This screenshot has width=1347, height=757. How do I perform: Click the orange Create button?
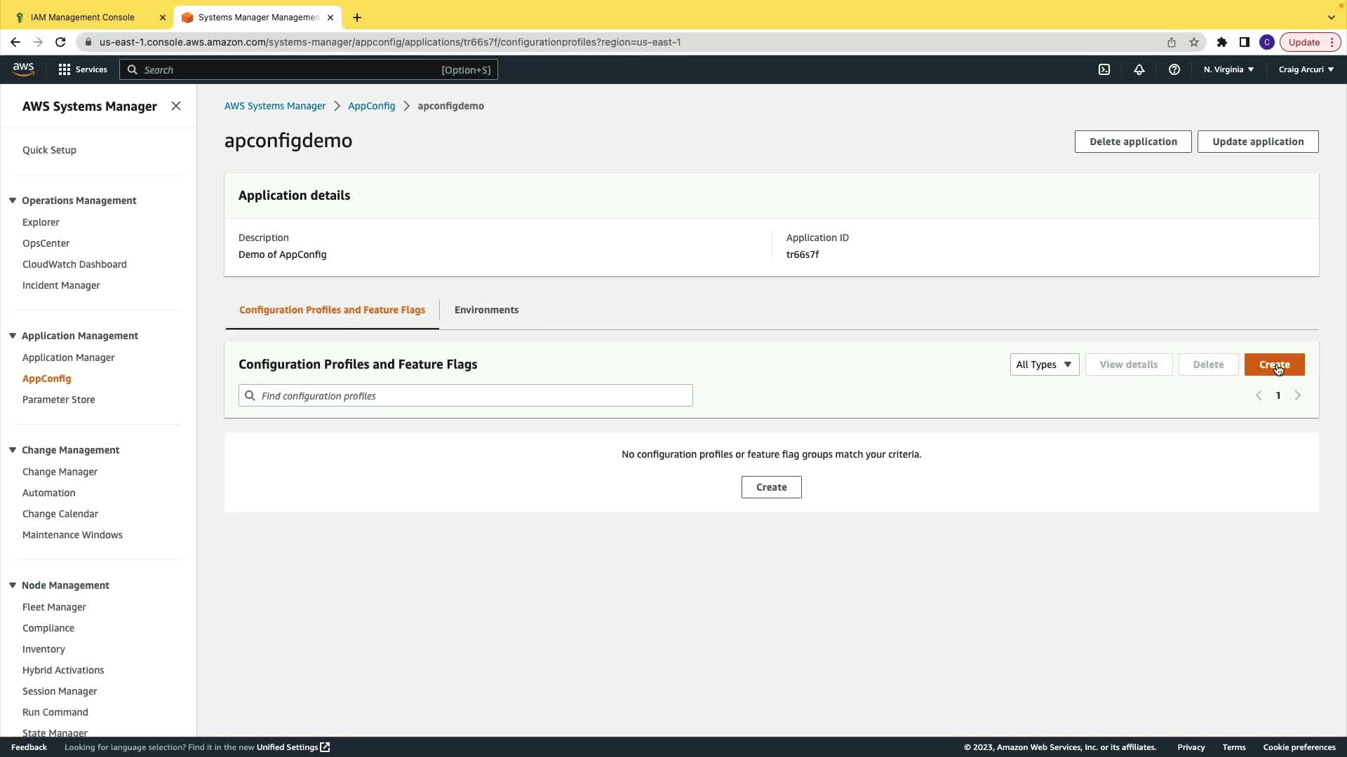click(1274, 364)
